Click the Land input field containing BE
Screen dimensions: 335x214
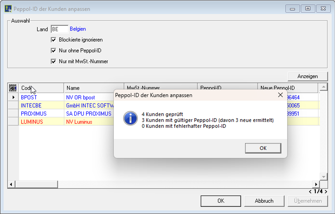pos(59,29)
